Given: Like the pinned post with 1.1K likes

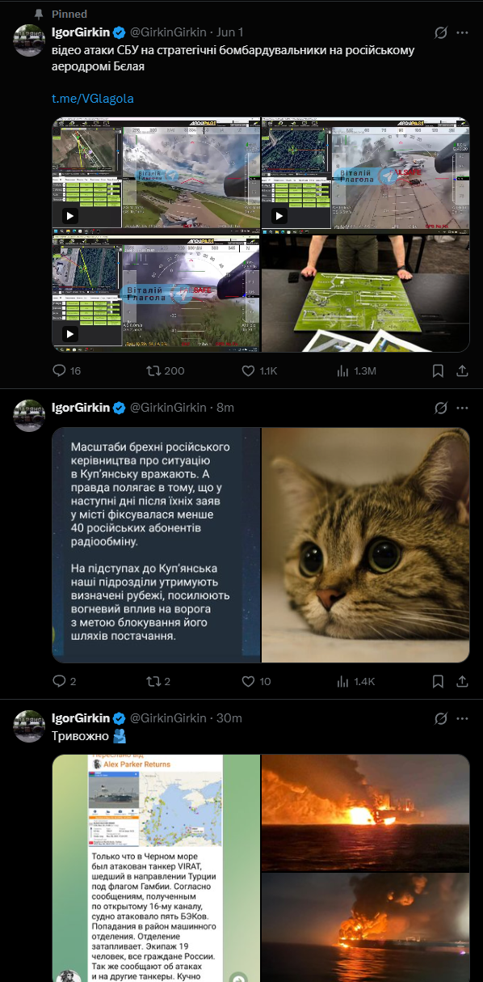Looking at the screenshot, I should (x=259, y=370).
